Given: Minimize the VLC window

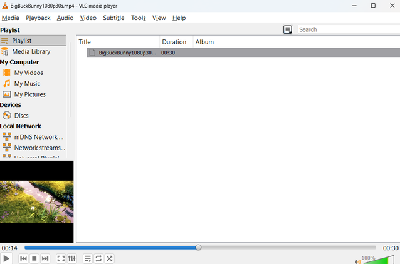Looking at the screenshot, I should click(x=354, y=6).
